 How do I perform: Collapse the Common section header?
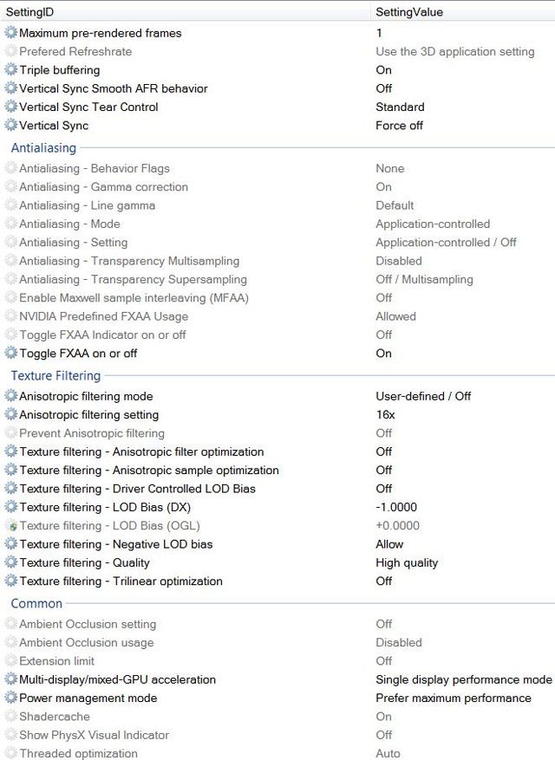36,604
